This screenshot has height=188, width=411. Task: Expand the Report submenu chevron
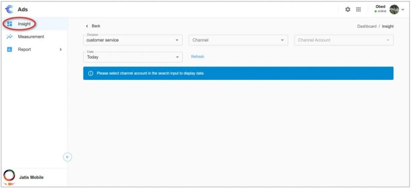point(61,49)
